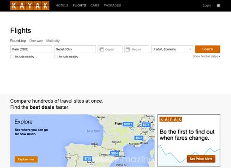
Task: Select the Multi-city trip option
Action: coord(53,41)
